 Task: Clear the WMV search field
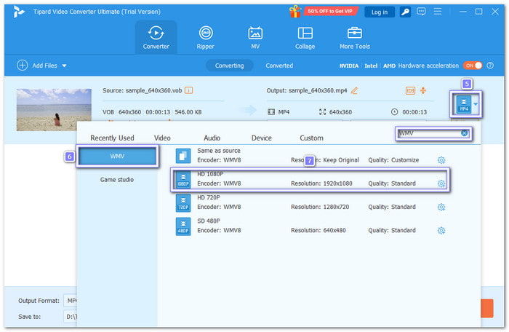coord(464,133)
